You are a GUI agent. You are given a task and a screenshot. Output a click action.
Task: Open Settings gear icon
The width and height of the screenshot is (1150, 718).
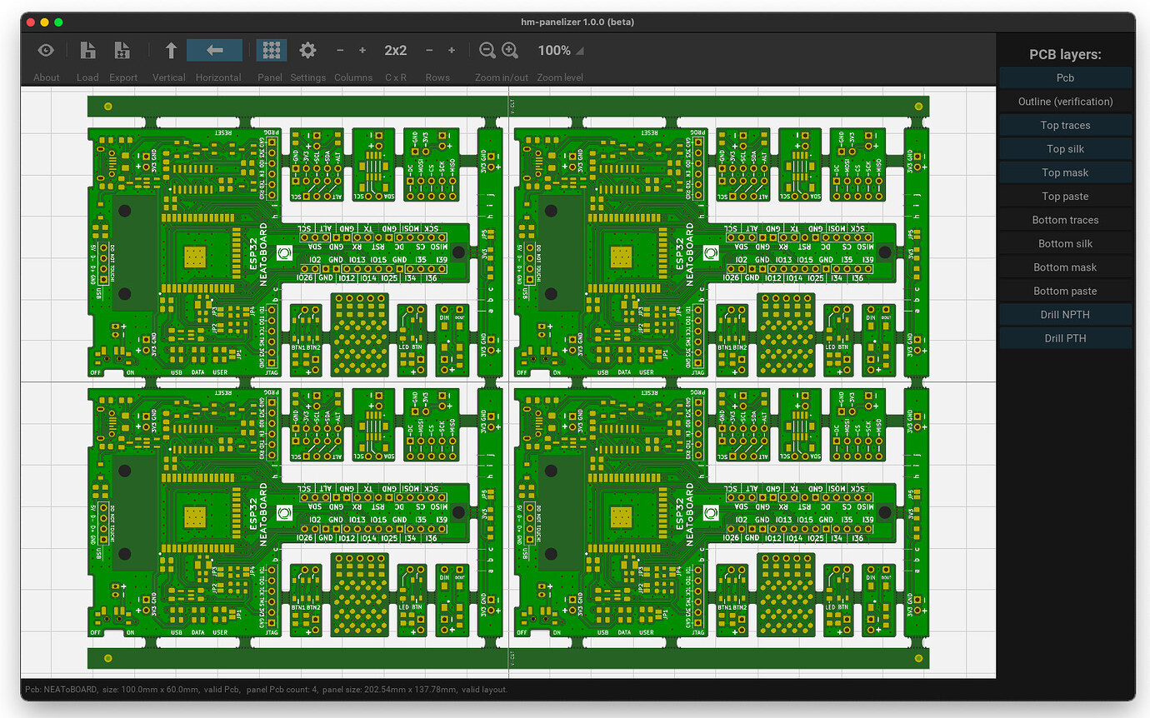click(307, 51)
